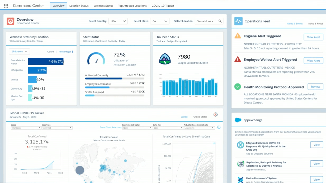Click the Tableau logo icon in COVID tracker

(x=216, y=114)
